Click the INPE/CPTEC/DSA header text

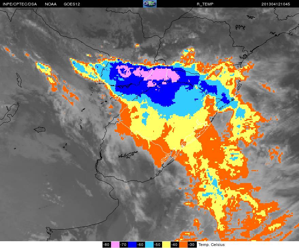click(20, 4)
